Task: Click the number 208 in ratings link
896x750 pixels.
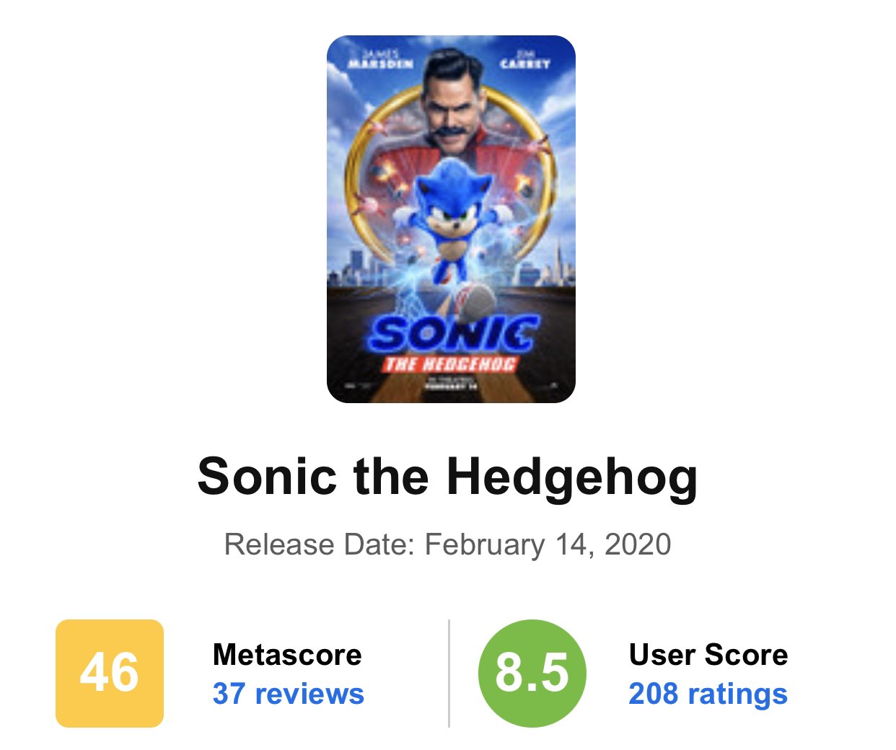Action: 653,694
